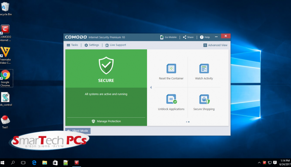Open Task View on the taskbar

click(x=23, y=163)
